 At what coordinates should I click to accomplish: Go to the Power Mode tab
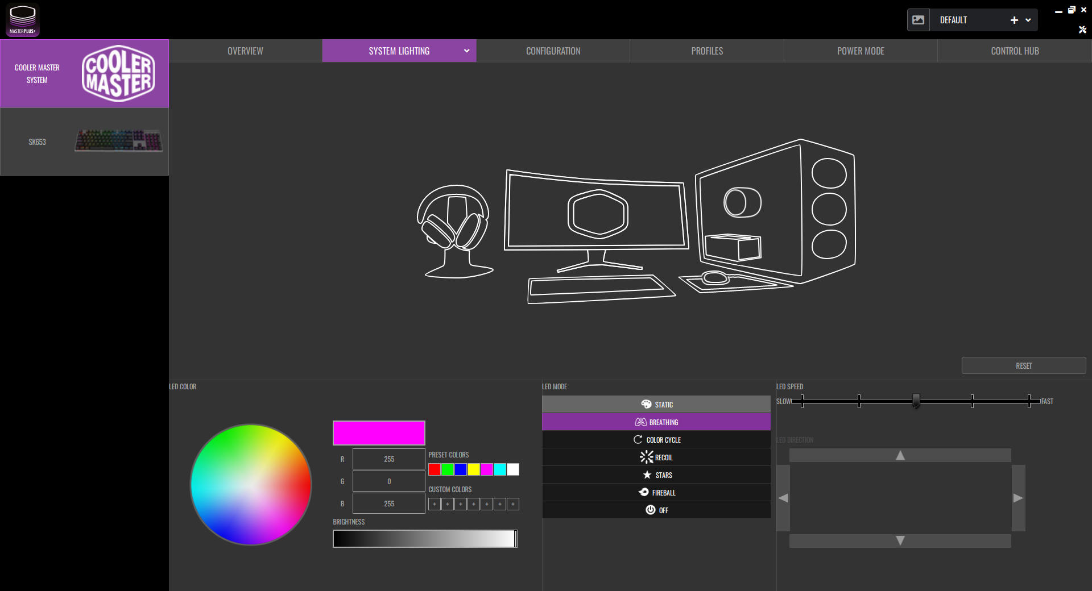pyautogui.click(x=861, y=51)
